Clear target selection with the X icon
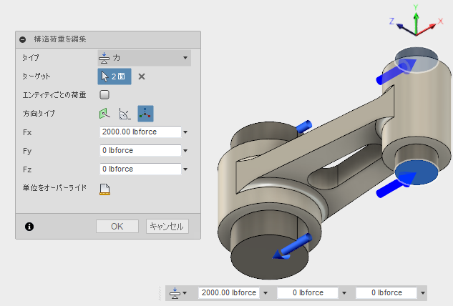This screenshot has height=306, width=453. click(142, 76)
